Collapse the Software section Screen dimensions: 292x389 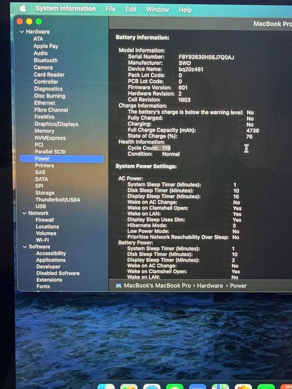click(x=25, y=247)
